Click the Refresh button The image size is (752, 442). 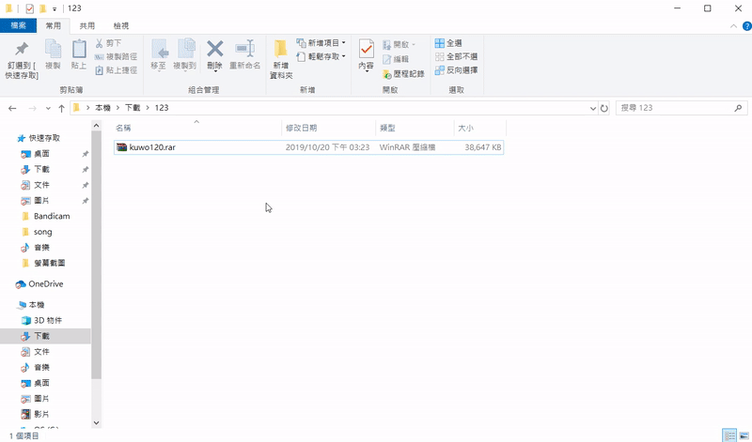tap(604, 108)
